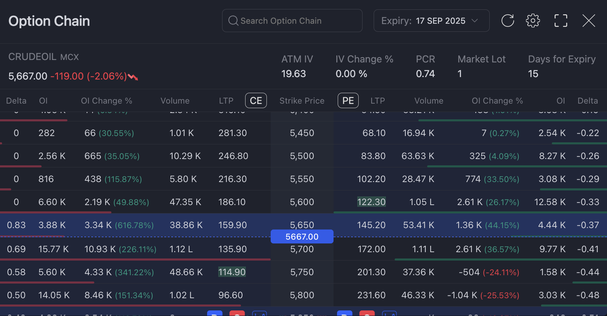The image size is (607, 316).
Task: Click the blue Buy button on the PE side
Action: 345,313
